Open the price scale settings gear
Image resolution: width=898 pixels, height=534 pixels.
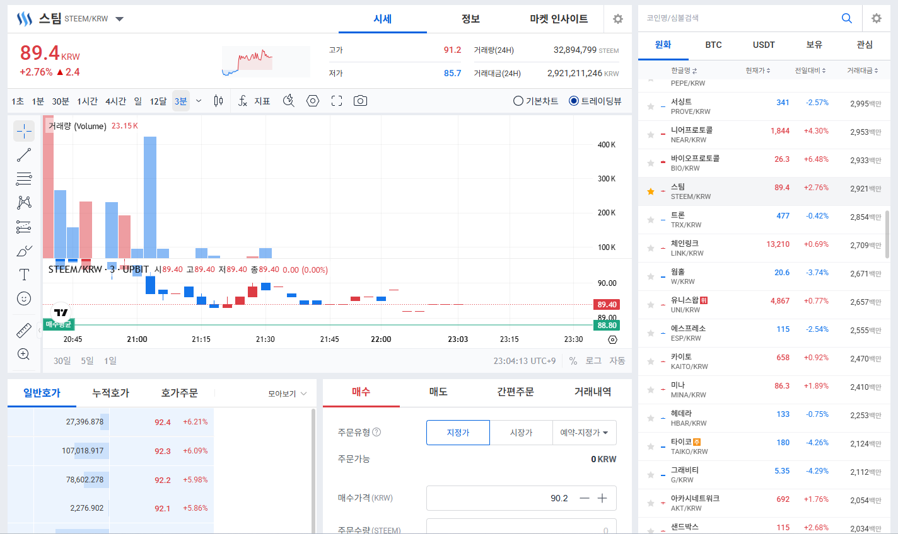(x=612, y=339)
